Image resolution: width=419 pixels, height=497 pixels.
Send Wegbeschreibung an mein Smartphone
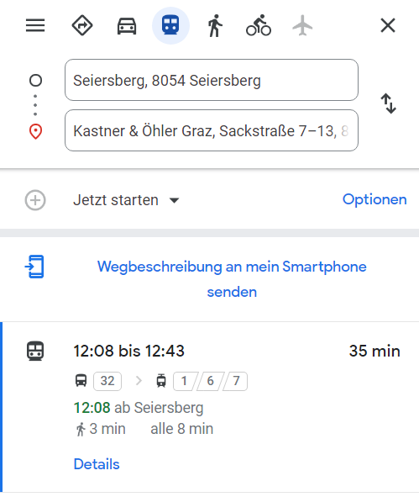[x=232, y=279]
